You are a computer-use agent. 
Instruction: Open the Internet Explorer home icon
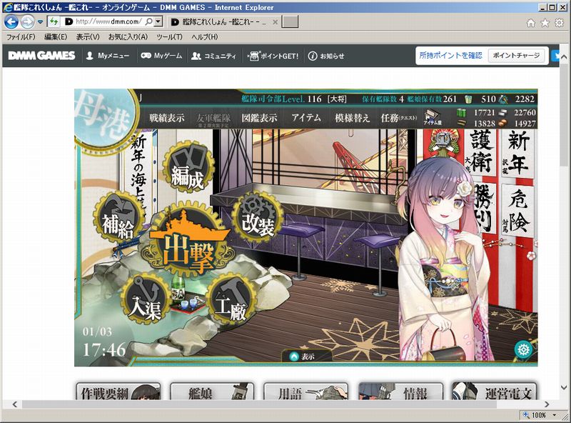tap(531, 23)
